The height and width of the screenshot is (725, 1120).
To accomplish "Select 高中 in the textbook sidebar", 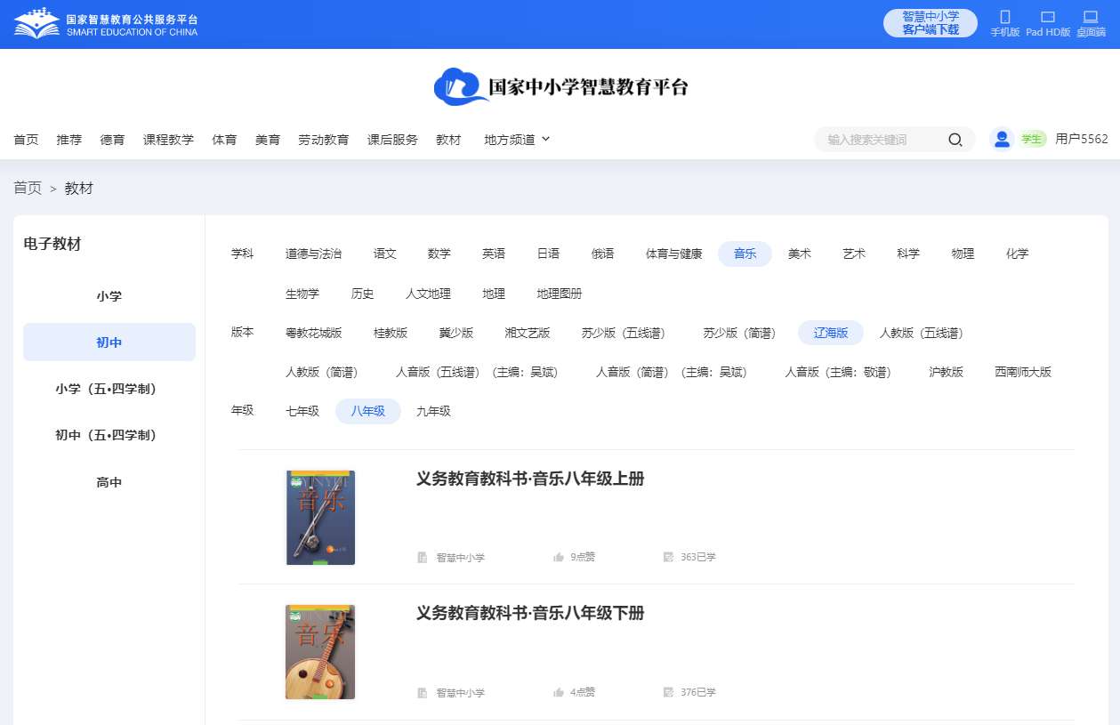I will pyautogui.click(x=109, y=482).
